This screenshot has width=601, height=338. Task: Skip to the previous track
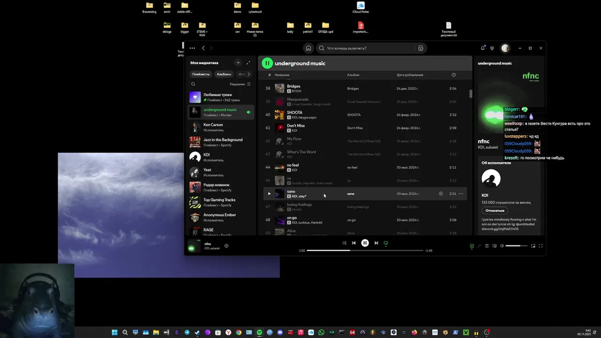[x=354, y=243]
